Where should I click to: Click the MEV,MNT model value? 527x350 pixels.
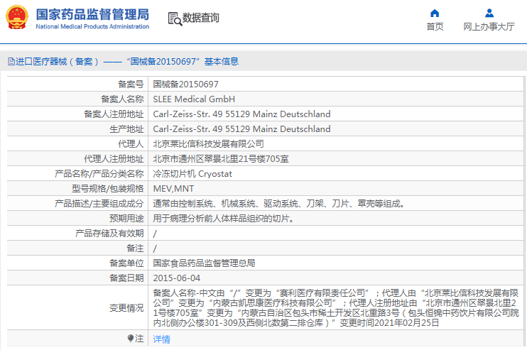[173, 188]
